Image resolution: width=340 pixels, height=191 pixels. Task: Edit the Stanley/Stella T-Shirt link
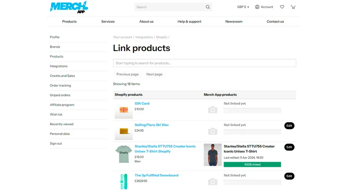(289, 147)
